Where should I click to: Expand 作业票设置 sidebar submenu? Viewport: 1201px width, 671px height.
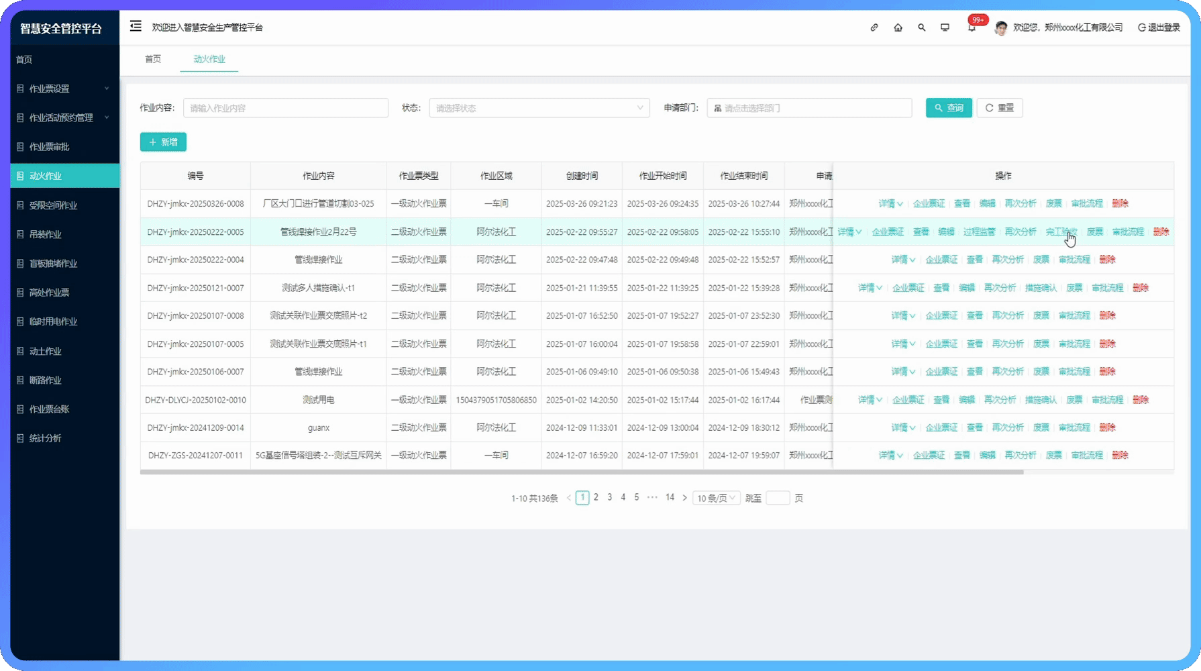pos(64,89)
